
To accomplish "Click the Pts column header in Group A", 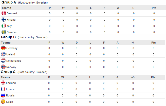I will tap(154, 8).
